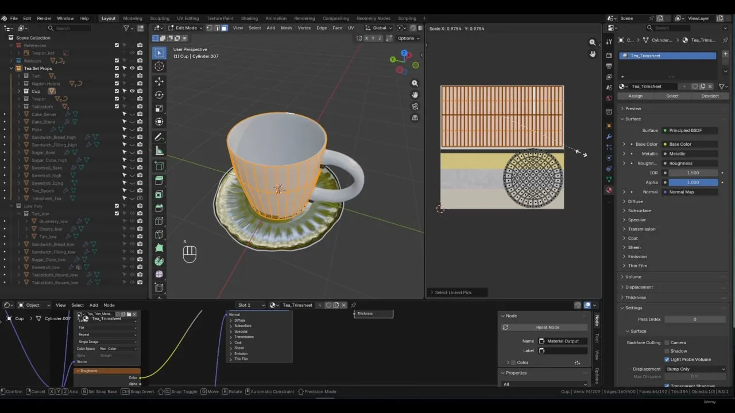Open the Bump Only displacement dropdown
The width and height of the screenshot is (735, 413).
pos(695,369)
